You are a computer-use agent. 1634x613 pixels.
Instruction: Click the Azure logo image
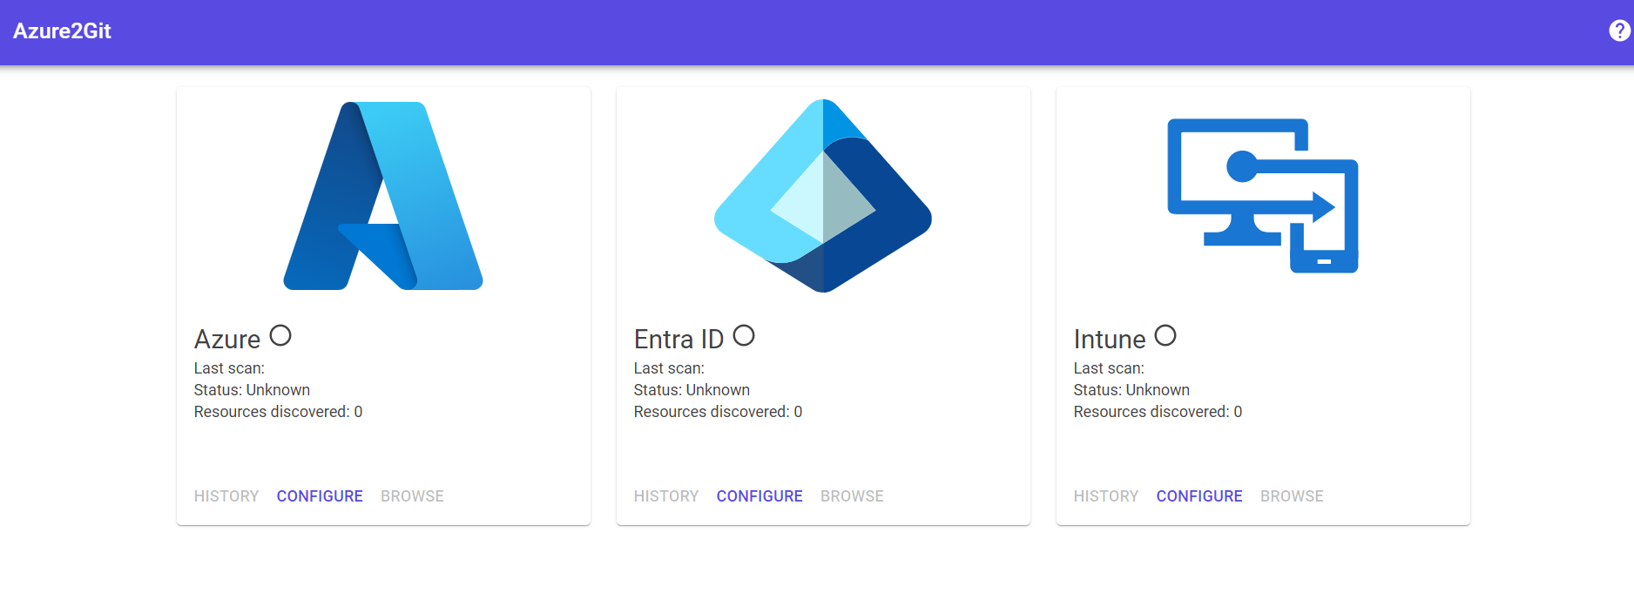(x=383, y=196)
